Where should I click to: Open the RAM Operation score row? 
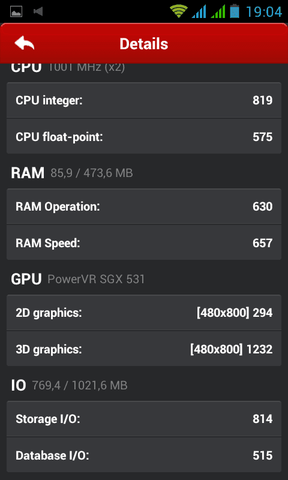(x=144, y=206)
